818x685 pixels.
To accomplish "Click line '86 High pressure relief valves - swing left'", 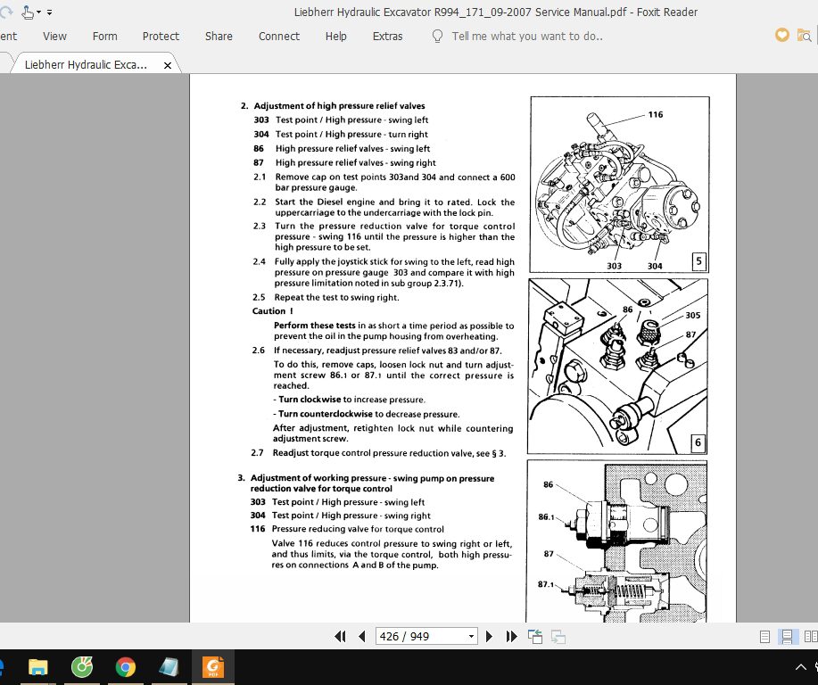I will tap(342, 149).
